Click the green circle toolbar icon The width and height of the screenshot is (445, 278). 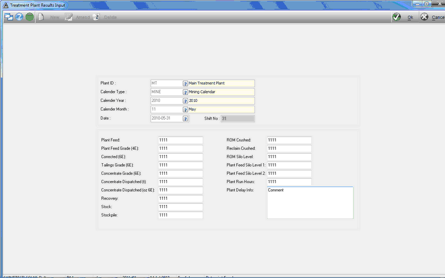[29, 17]
